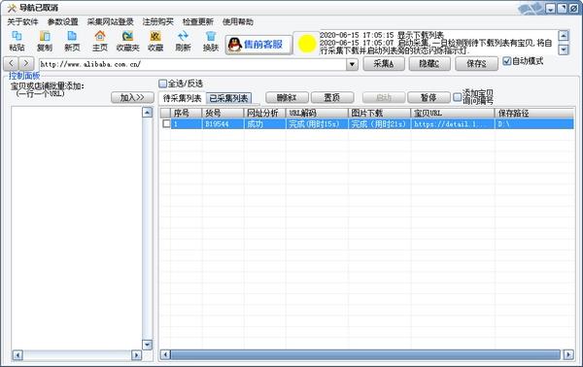Click the 完成(用时15s) cell
This screenshot has width=583, height=367.
[x=317, y=124]
